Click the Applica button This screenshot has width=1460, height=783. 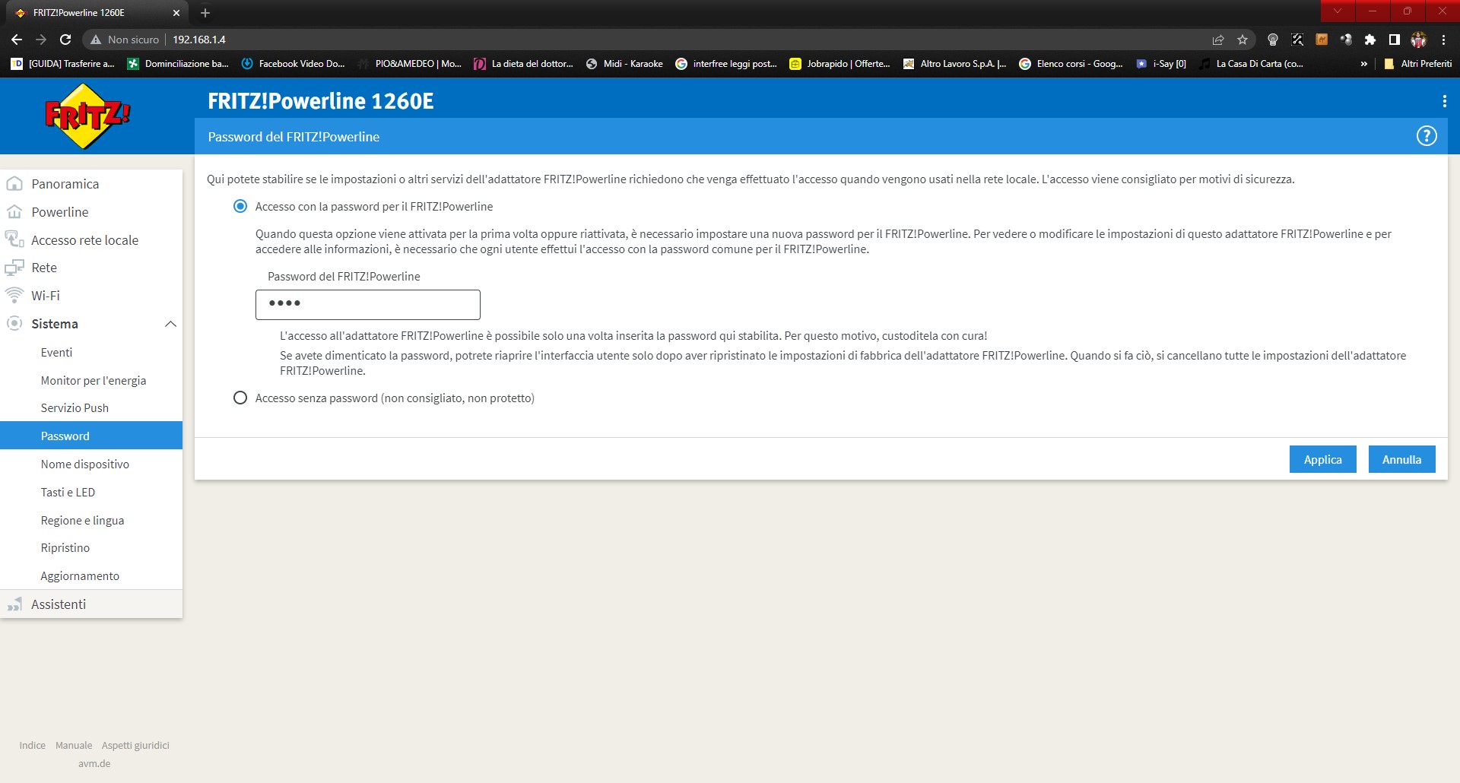point(1323,459)
